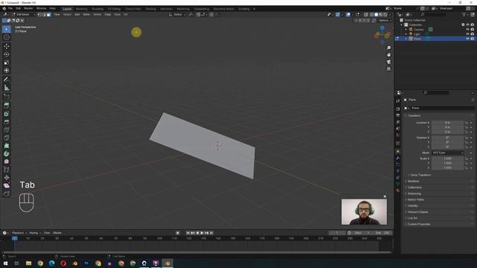Open the Render menu
This screenshot has width=477, height=268.
click(28, 8)
